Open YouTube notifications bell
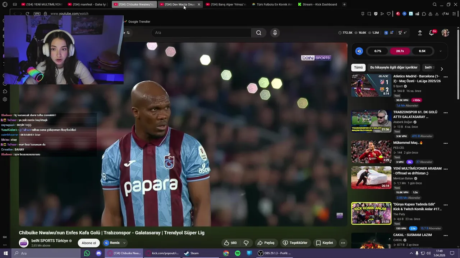 (432, 33)
